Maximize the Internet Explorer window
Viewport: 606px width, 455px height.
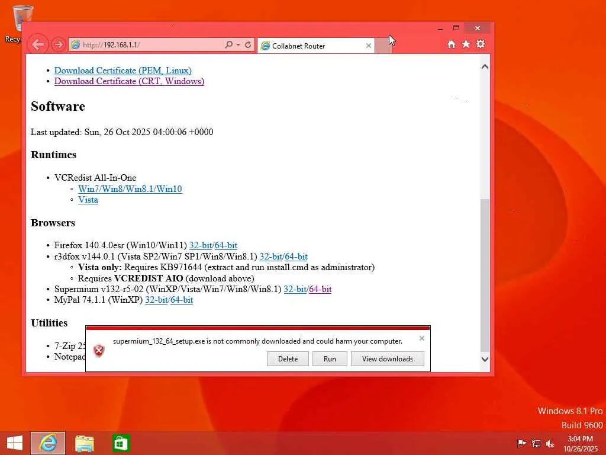[456, 28]
